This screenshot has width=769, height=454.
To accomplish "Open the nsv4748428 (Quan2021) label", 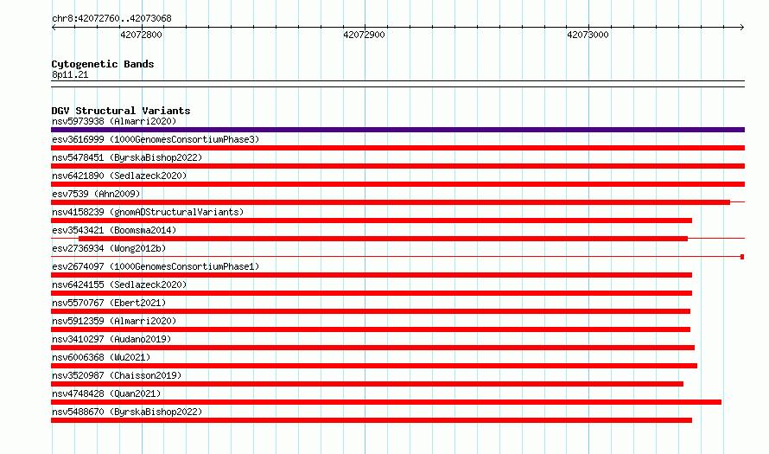I will pyautogui.click(x=106, y=393).
